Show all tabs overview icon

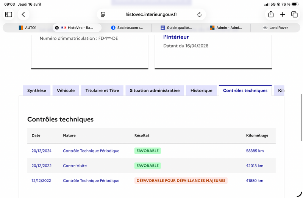pos(294,14)
